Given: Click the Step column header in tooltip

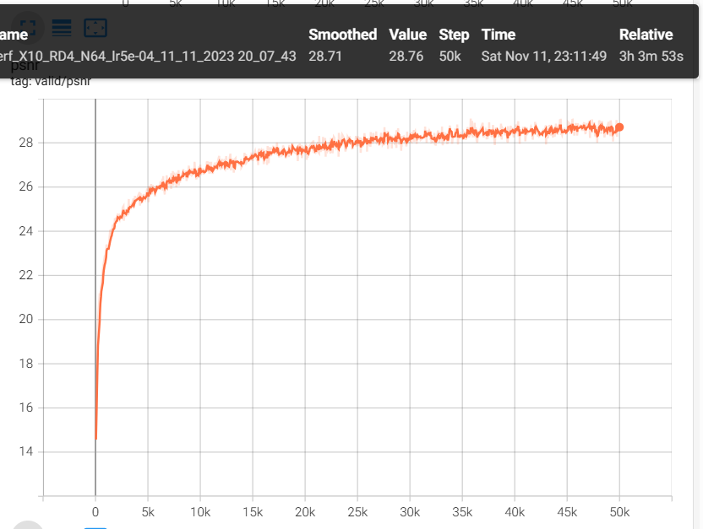Looking at the screenshot, I should coord(454,35).
